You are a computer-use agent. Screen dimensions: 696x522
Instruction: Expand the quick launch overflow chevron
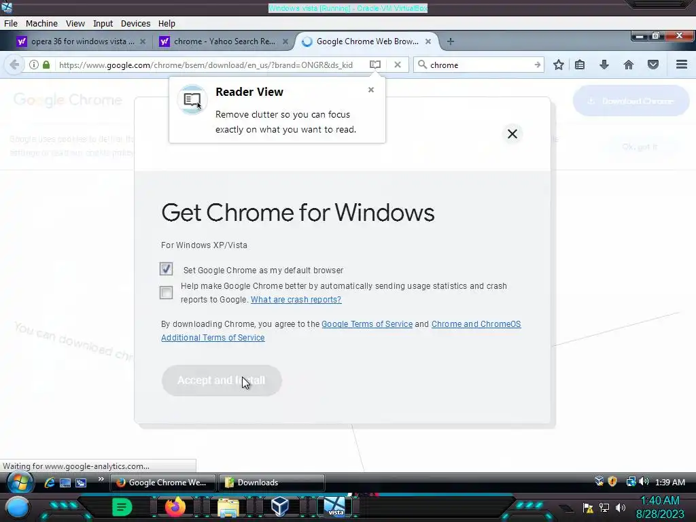tap(101, 479)
